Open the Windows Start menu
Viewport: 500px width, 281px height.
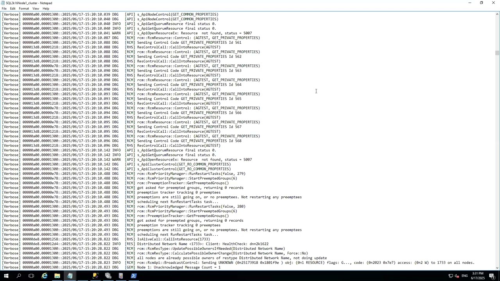click(x=6, y=276)
